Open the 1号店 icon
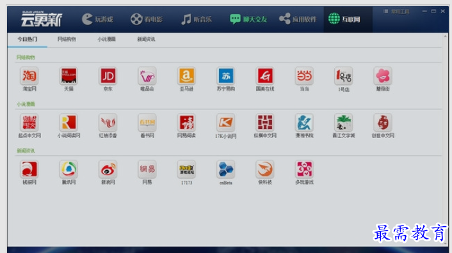 343,76
